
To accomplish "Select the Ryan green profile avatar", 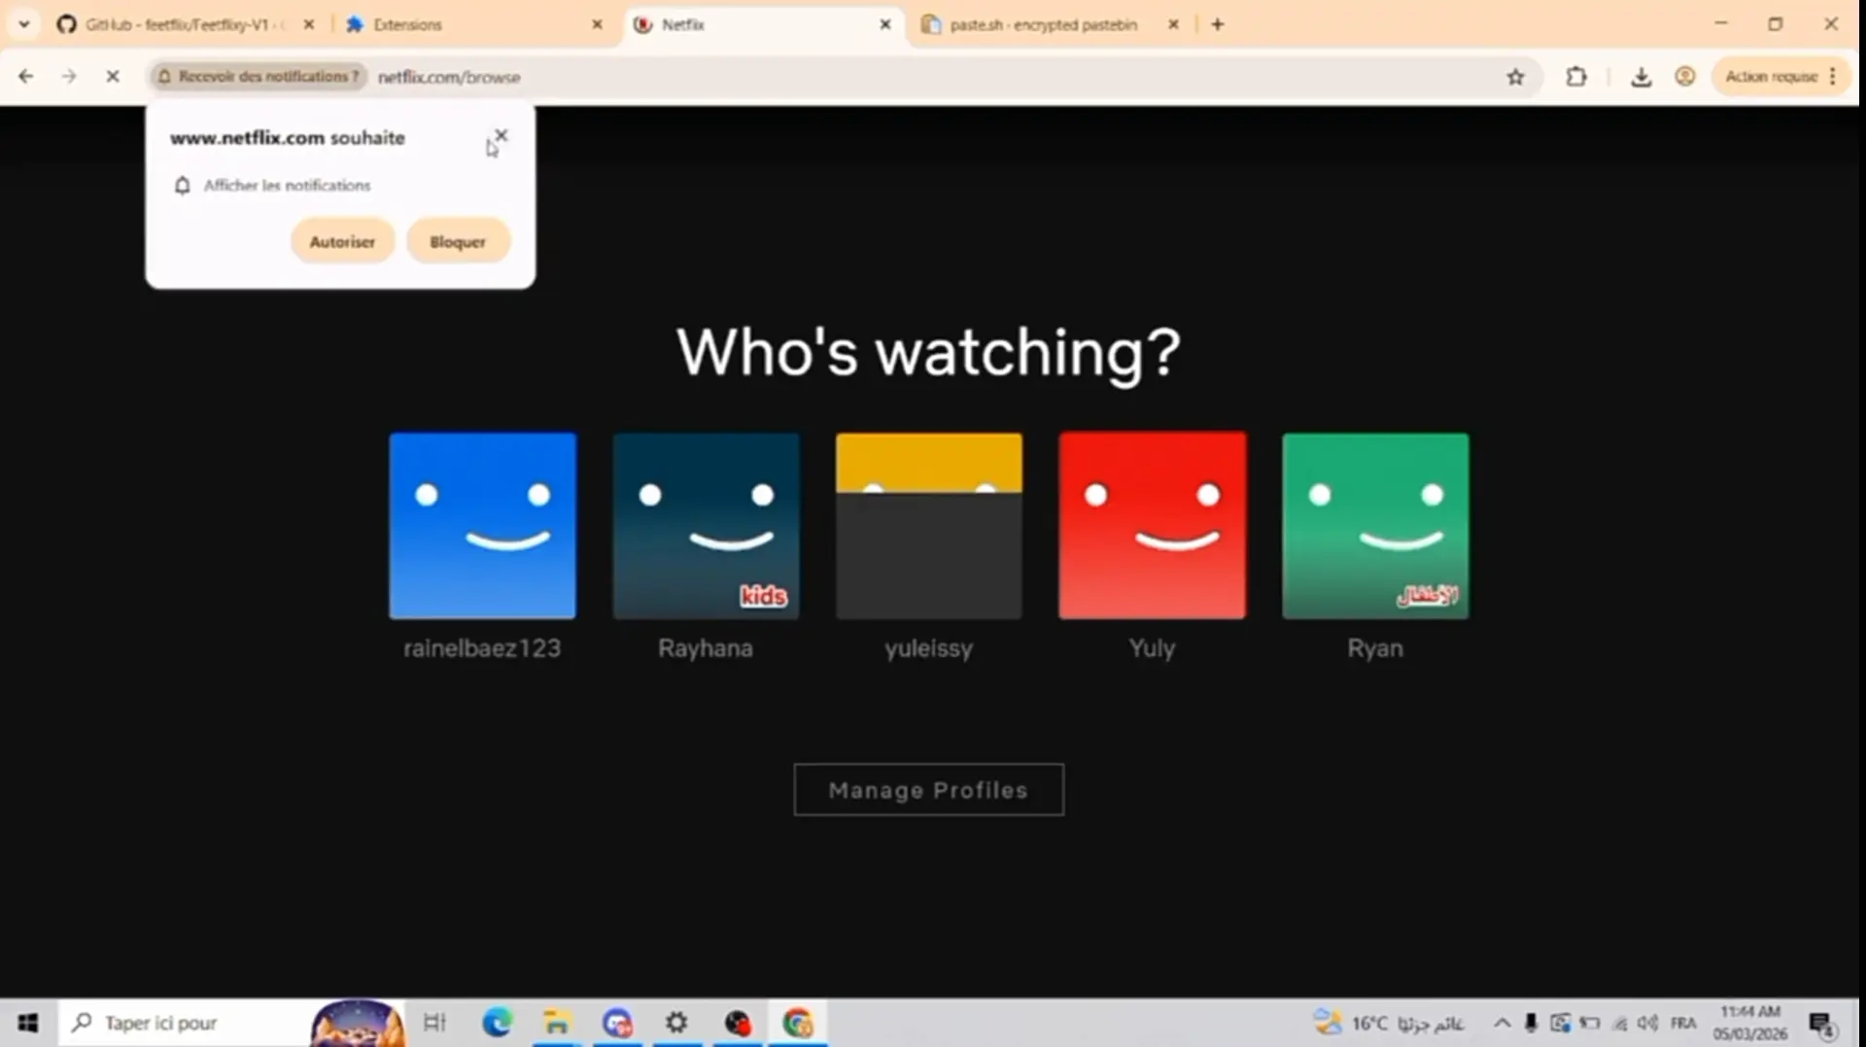I will tap(1375, 526).
